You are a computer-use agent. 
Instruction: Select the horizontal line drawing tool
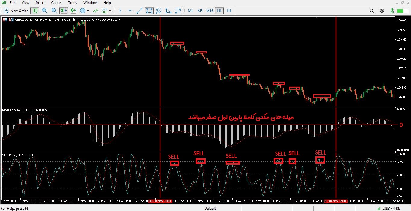tap(130, 11)
